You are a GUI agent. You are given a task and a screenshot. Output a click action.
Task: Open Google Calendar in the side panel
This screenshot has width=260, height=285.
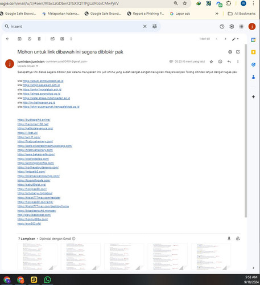[253, 40]
